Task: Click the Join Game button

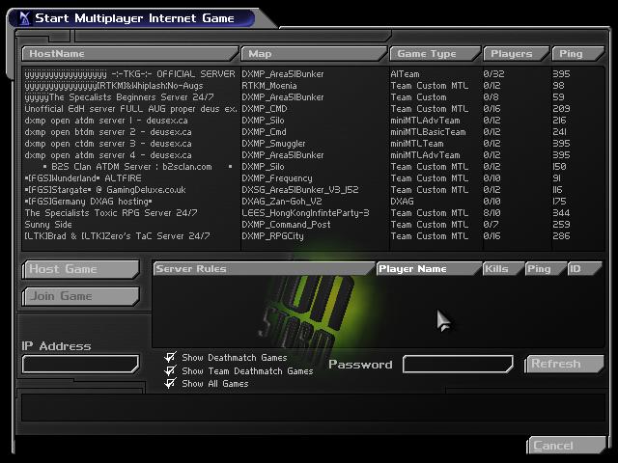Action: [81, 296]
